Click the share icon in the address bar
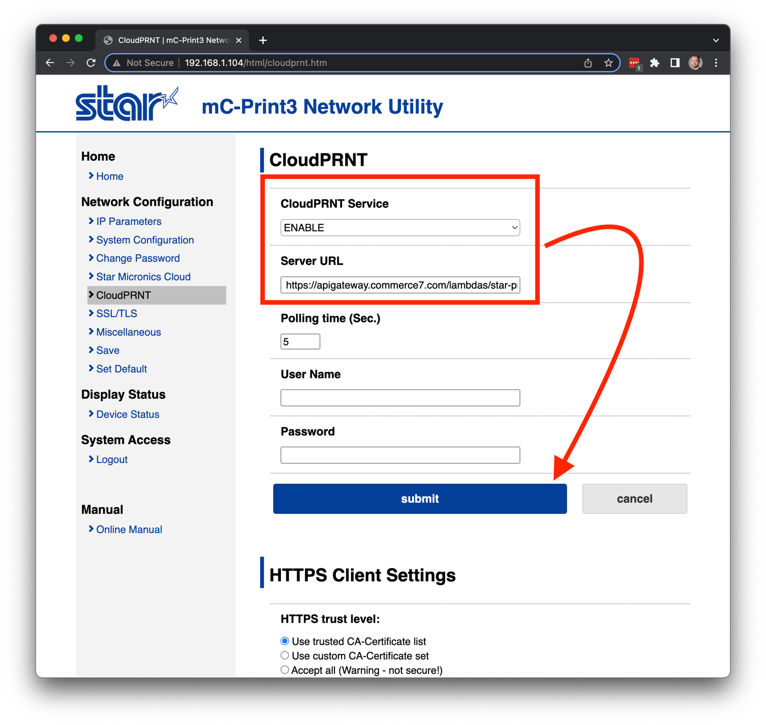 (588, 63)
